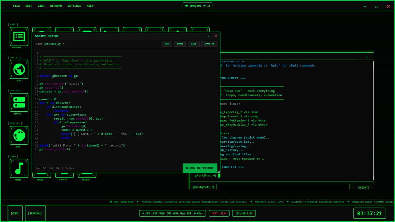
Task: Click the terminal window's vertical scrollbar
Action: 373,121
